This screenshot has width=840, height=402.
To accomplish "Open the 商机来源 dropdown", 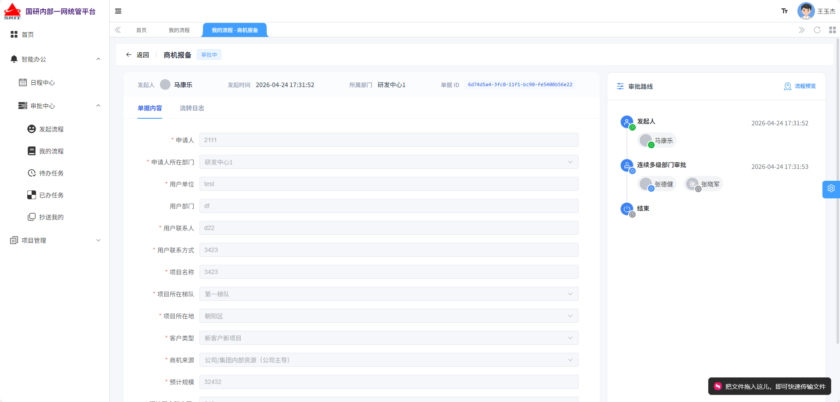I will (389, 360).
